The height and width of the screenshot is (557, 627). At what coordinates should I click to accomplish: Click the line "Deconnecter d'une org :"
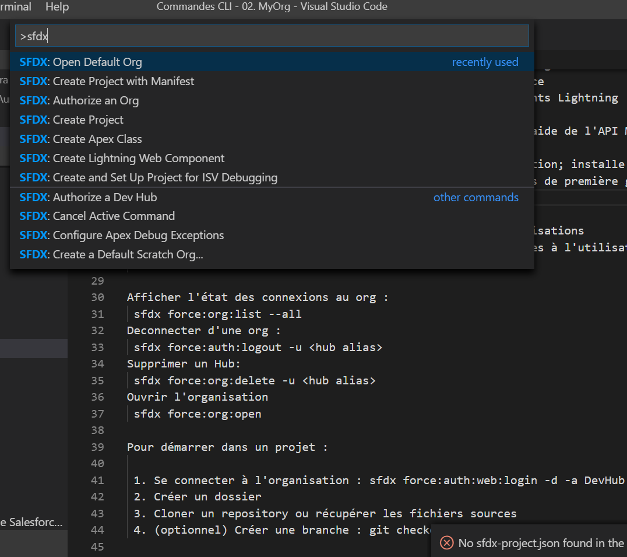[203, 331]
